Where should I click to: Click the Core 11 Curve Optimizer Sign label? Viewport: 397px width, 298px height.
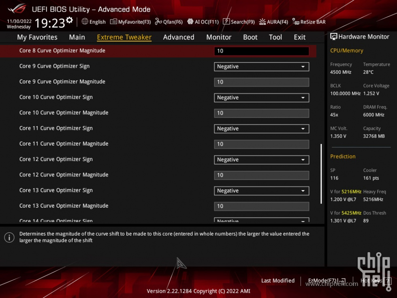(x=56, y=128)
